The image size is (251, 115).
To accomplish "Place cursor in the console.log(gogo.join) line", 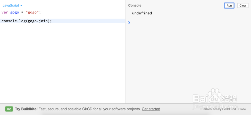I will click(x=62, y=21).
